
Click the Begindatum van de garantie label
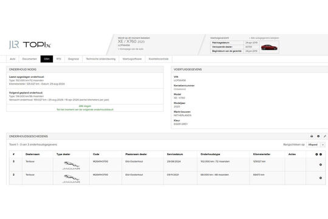point(227,51)
